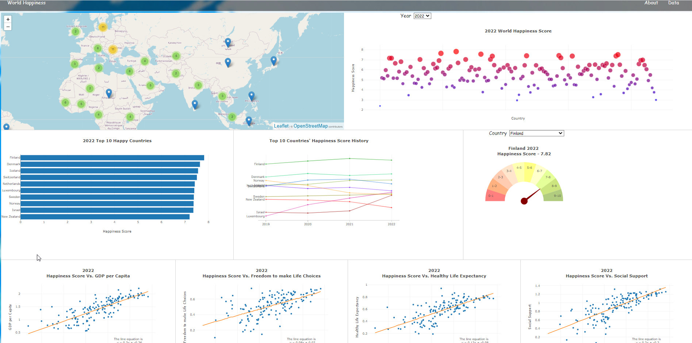Click the World Happiness title link
692x343 pixels.
(26, 3)
